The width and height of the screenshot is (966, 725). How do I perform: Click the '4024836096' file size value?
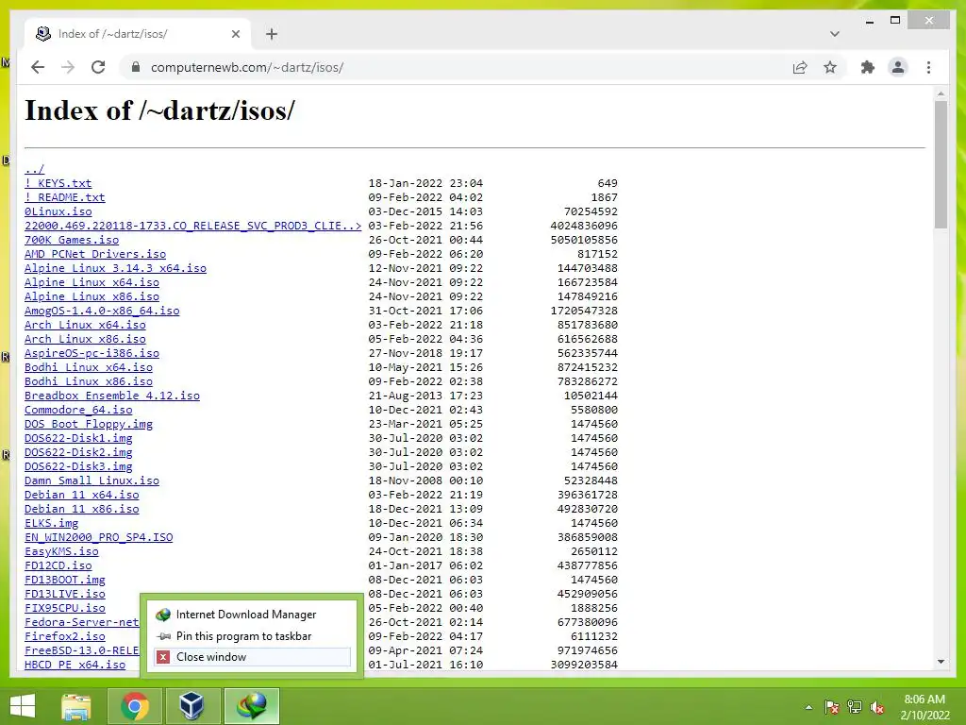[x=584, y=226]
